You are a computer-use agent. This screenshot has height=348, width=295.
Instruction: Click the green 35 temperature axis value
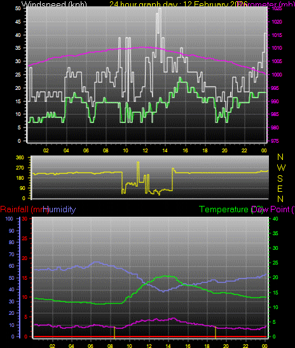point(275,233)
